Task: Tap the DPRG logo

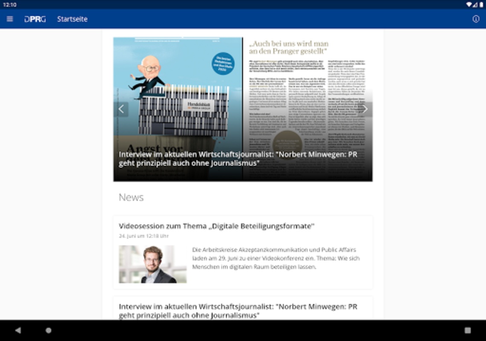Action: click(35, 19)
